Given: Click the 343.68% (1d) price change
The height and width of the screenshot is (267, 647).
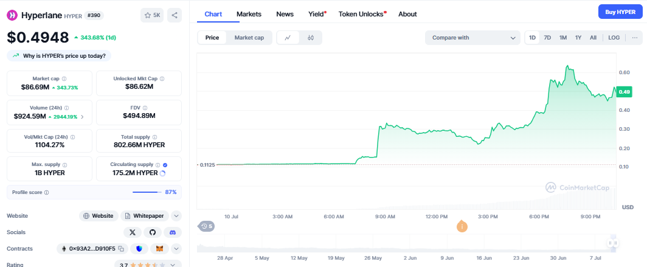Looking at the screenshot, I should click(95, 38).
